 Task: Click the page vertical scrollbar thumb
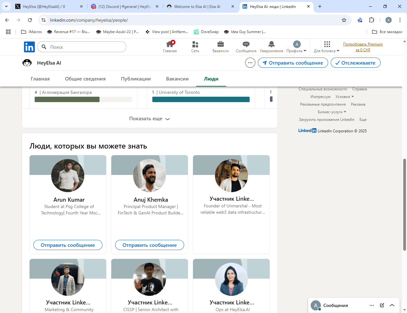coord(404,205)
